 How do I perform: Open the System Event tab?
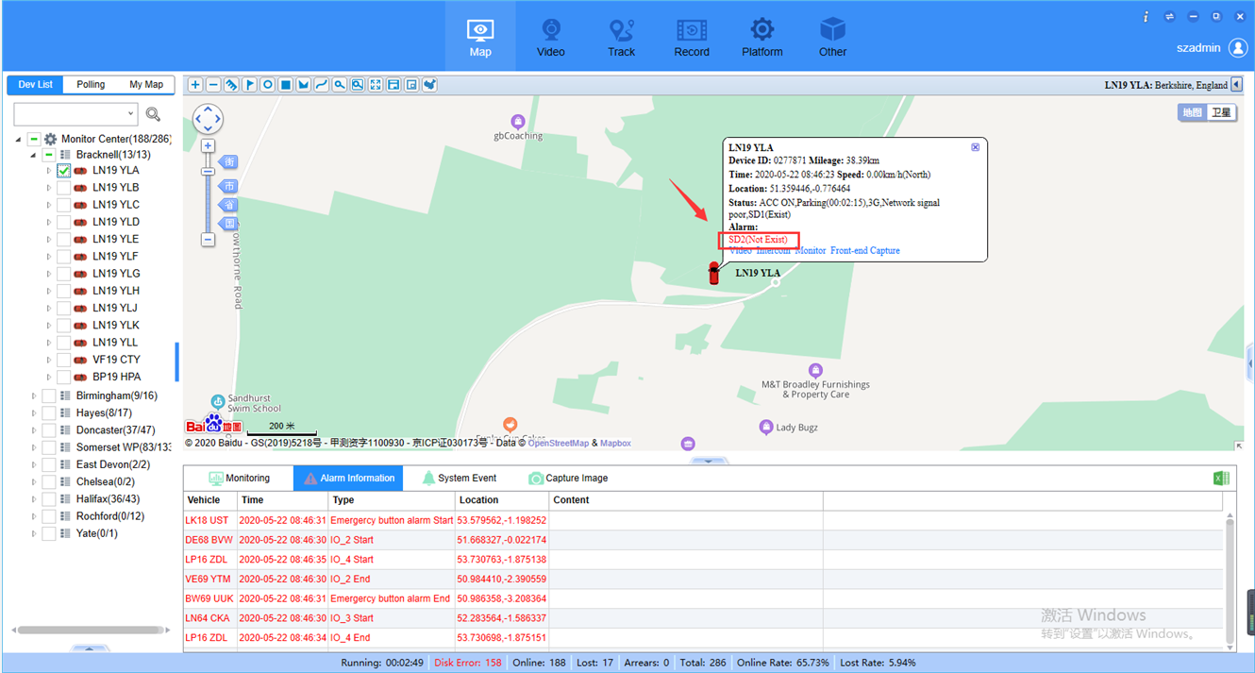coord(460,479)
